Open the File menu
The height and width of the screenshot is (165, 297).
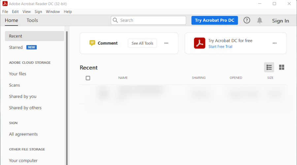[5, 12]
